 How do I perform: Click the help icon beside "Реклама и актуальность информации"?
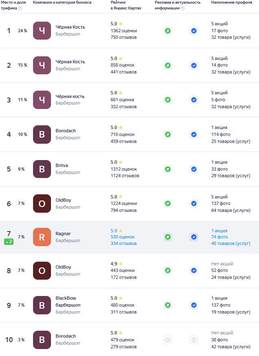[182, 8]
